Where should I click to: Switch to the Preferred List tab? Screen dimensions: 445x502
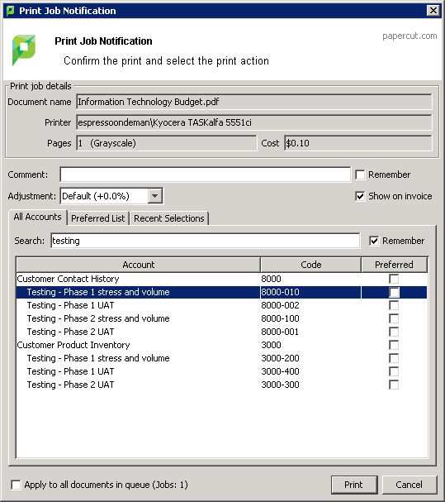point(97,218)
